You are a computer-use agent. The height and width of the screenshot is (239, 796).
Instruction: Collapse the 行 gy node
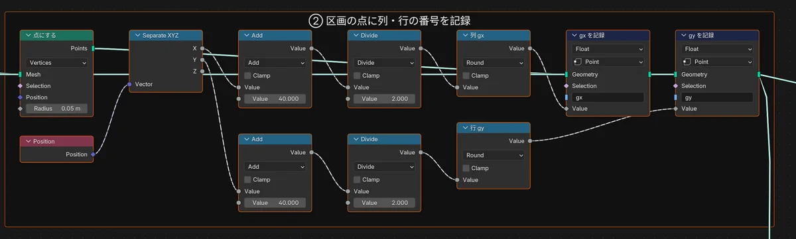[x=465, y=128]
